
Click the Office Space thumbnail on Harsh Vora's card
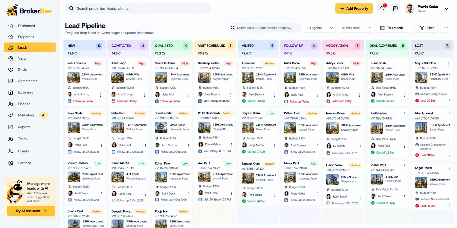(x=332, y=179)
